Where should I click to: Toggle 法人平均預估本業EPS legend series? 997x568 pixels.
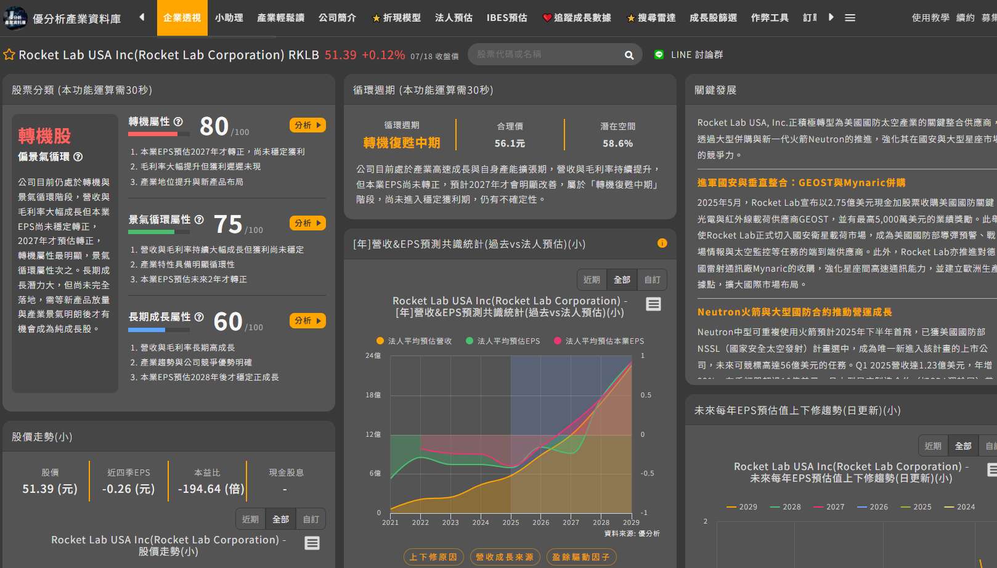[x=599, y=341]
